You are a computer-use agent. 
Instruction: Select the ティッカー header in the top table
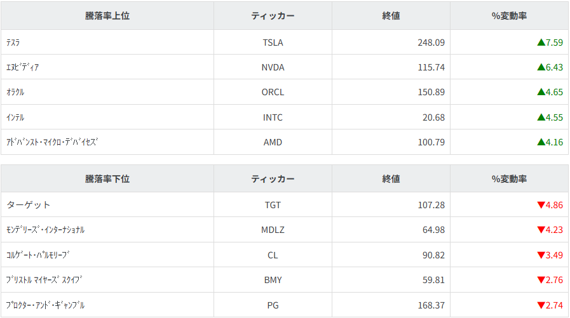point(273,16)
